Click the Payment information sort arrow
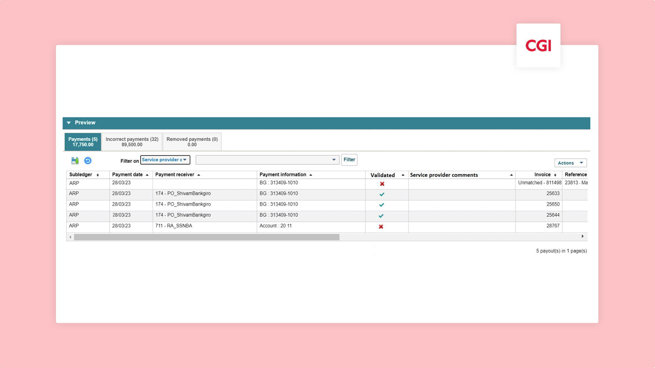This screenshot has width=655, height=368. click(311, 175)
